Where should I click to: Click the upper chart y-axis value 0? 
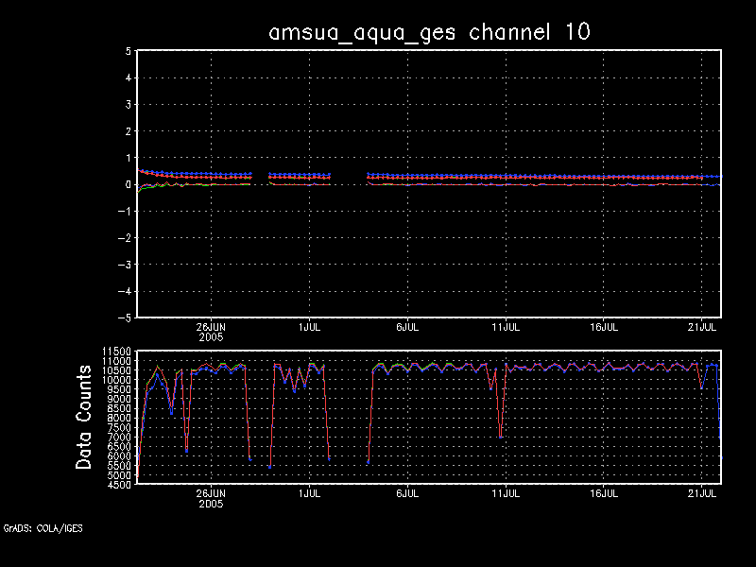point(128,184)
